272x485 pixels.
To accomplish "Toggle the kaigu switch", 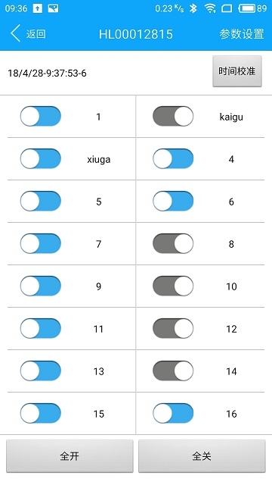I will 173,116.
